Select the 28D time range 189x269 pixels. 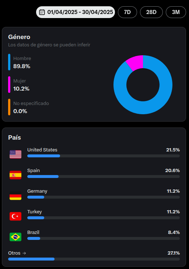coord(151,12)
